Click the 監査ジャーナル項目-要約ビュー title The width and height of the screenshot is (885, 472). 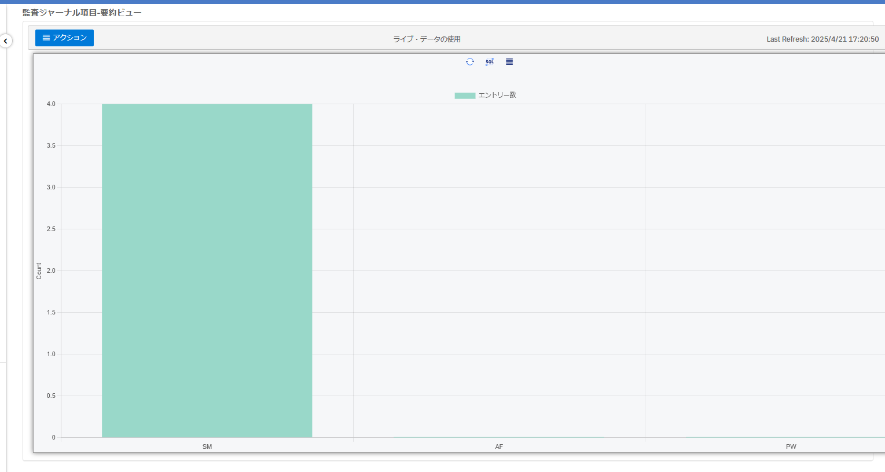click(82, 13)
